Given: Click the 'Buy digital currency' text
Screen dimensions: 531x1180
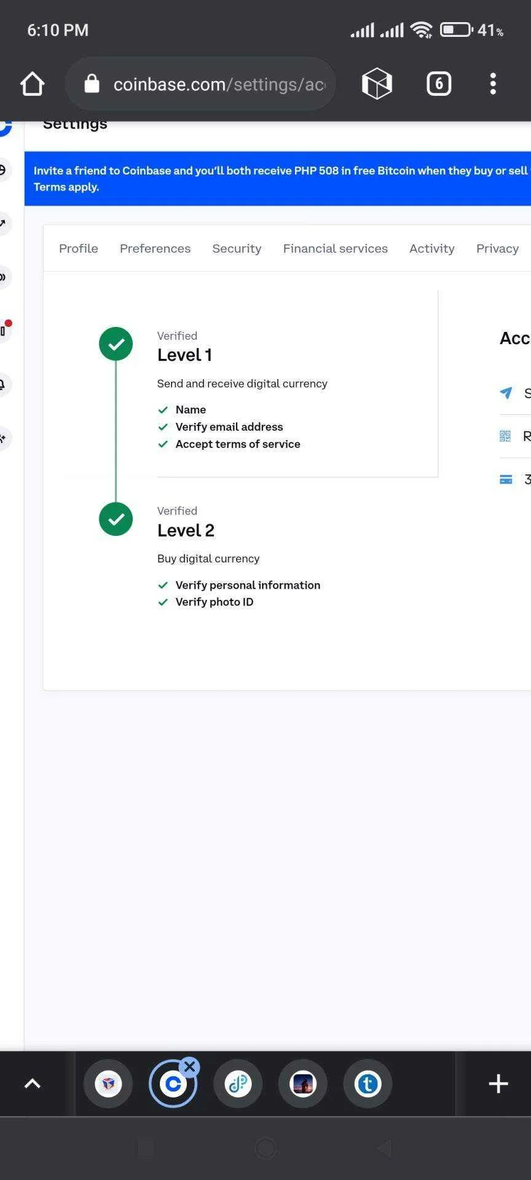Looking at the screenshot, I should click(208, 559).
